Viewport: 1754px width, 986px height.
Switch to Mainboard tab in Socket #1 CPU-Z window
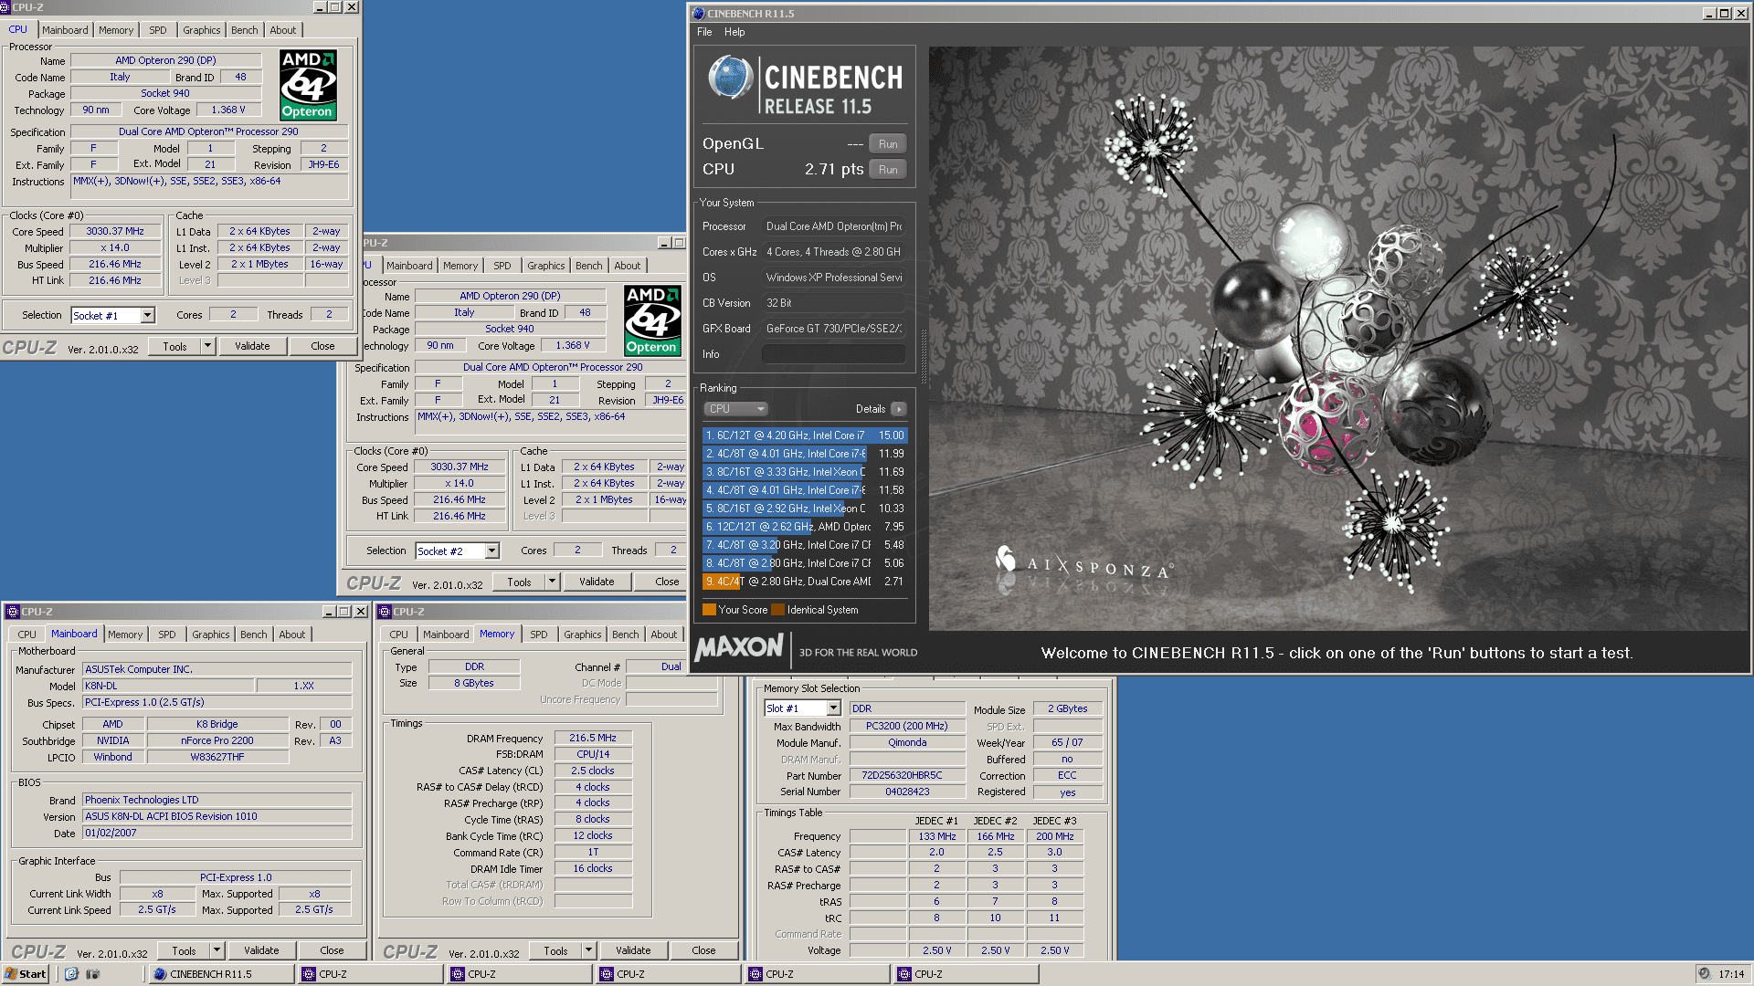pos(65,30)
